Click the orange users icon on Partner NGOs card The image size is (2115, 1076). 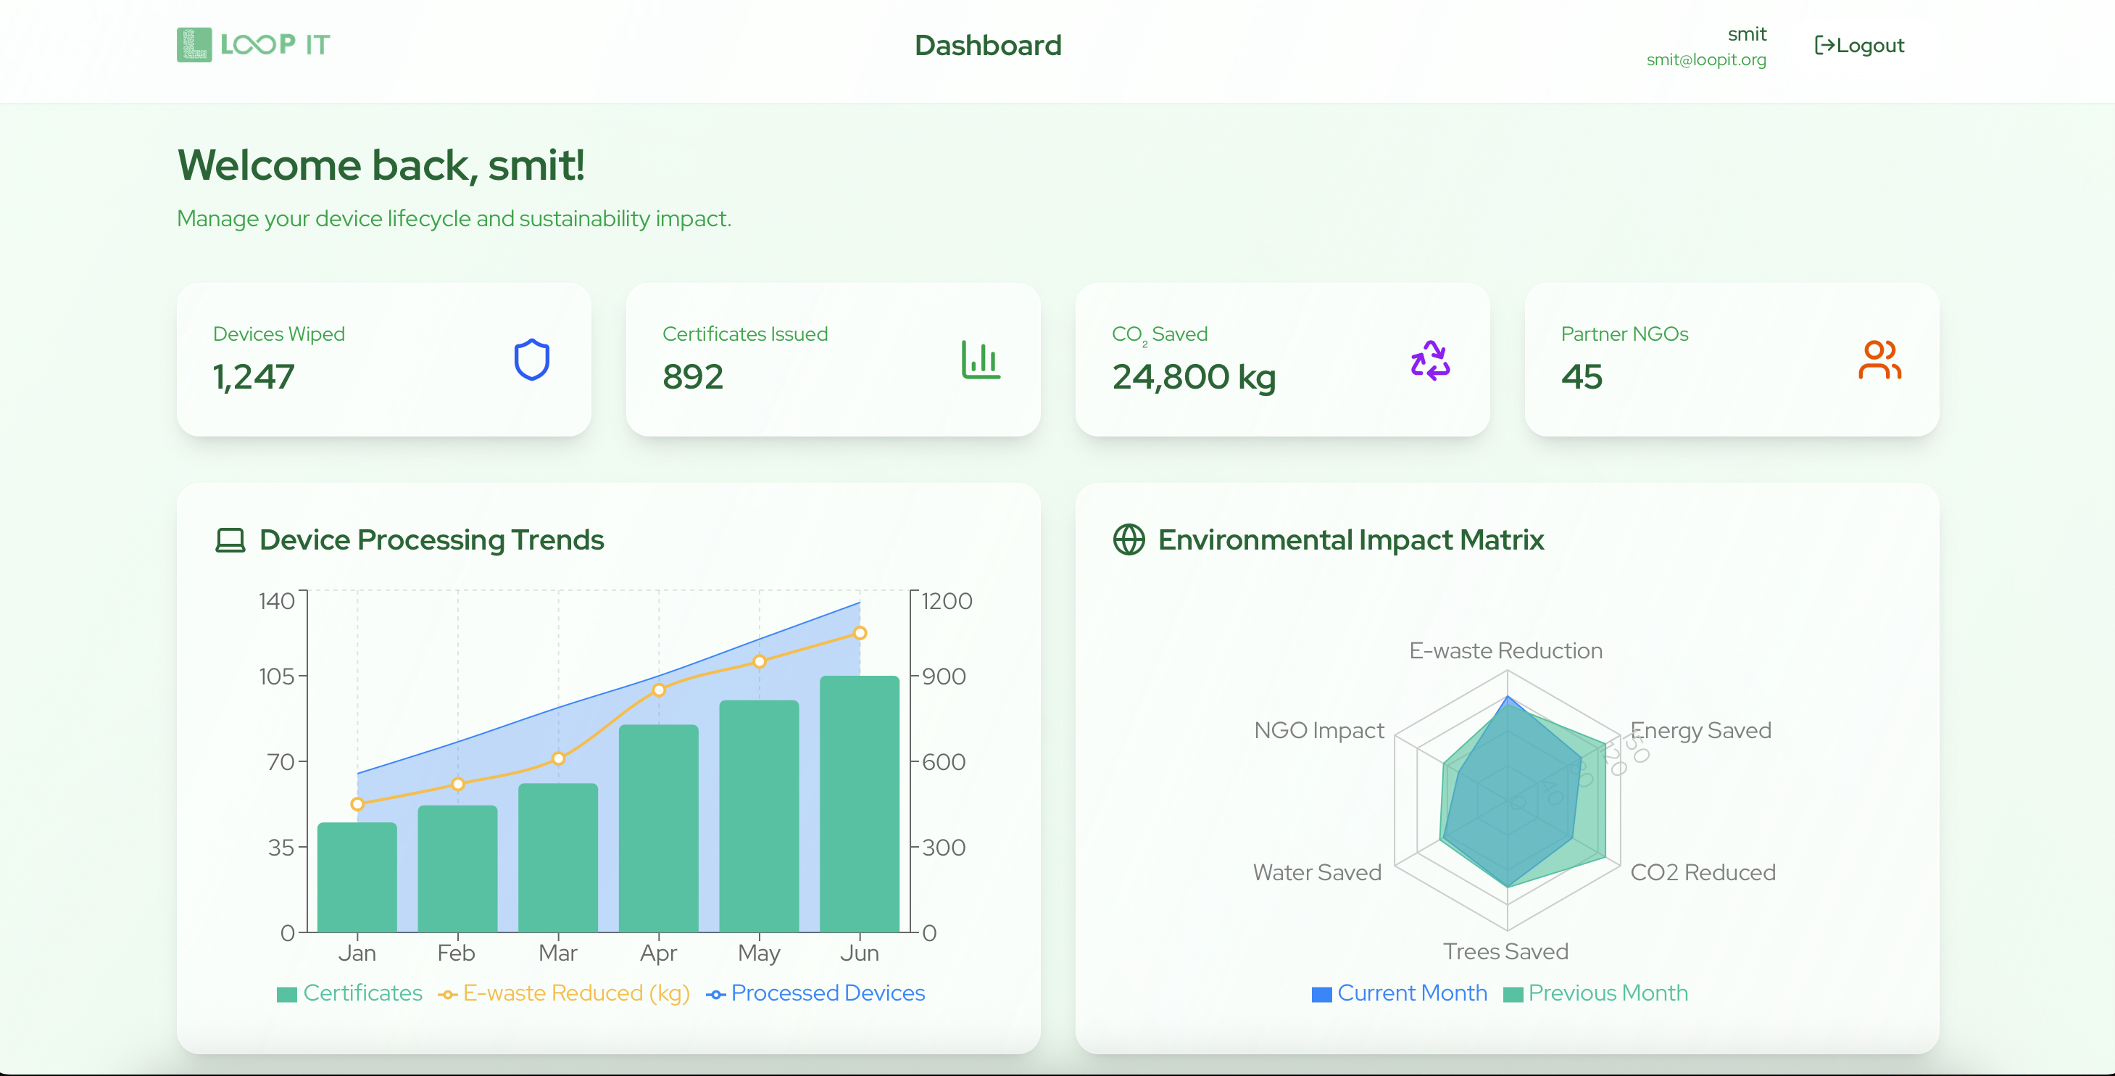pyautogui.click(x=1879, y=360)
